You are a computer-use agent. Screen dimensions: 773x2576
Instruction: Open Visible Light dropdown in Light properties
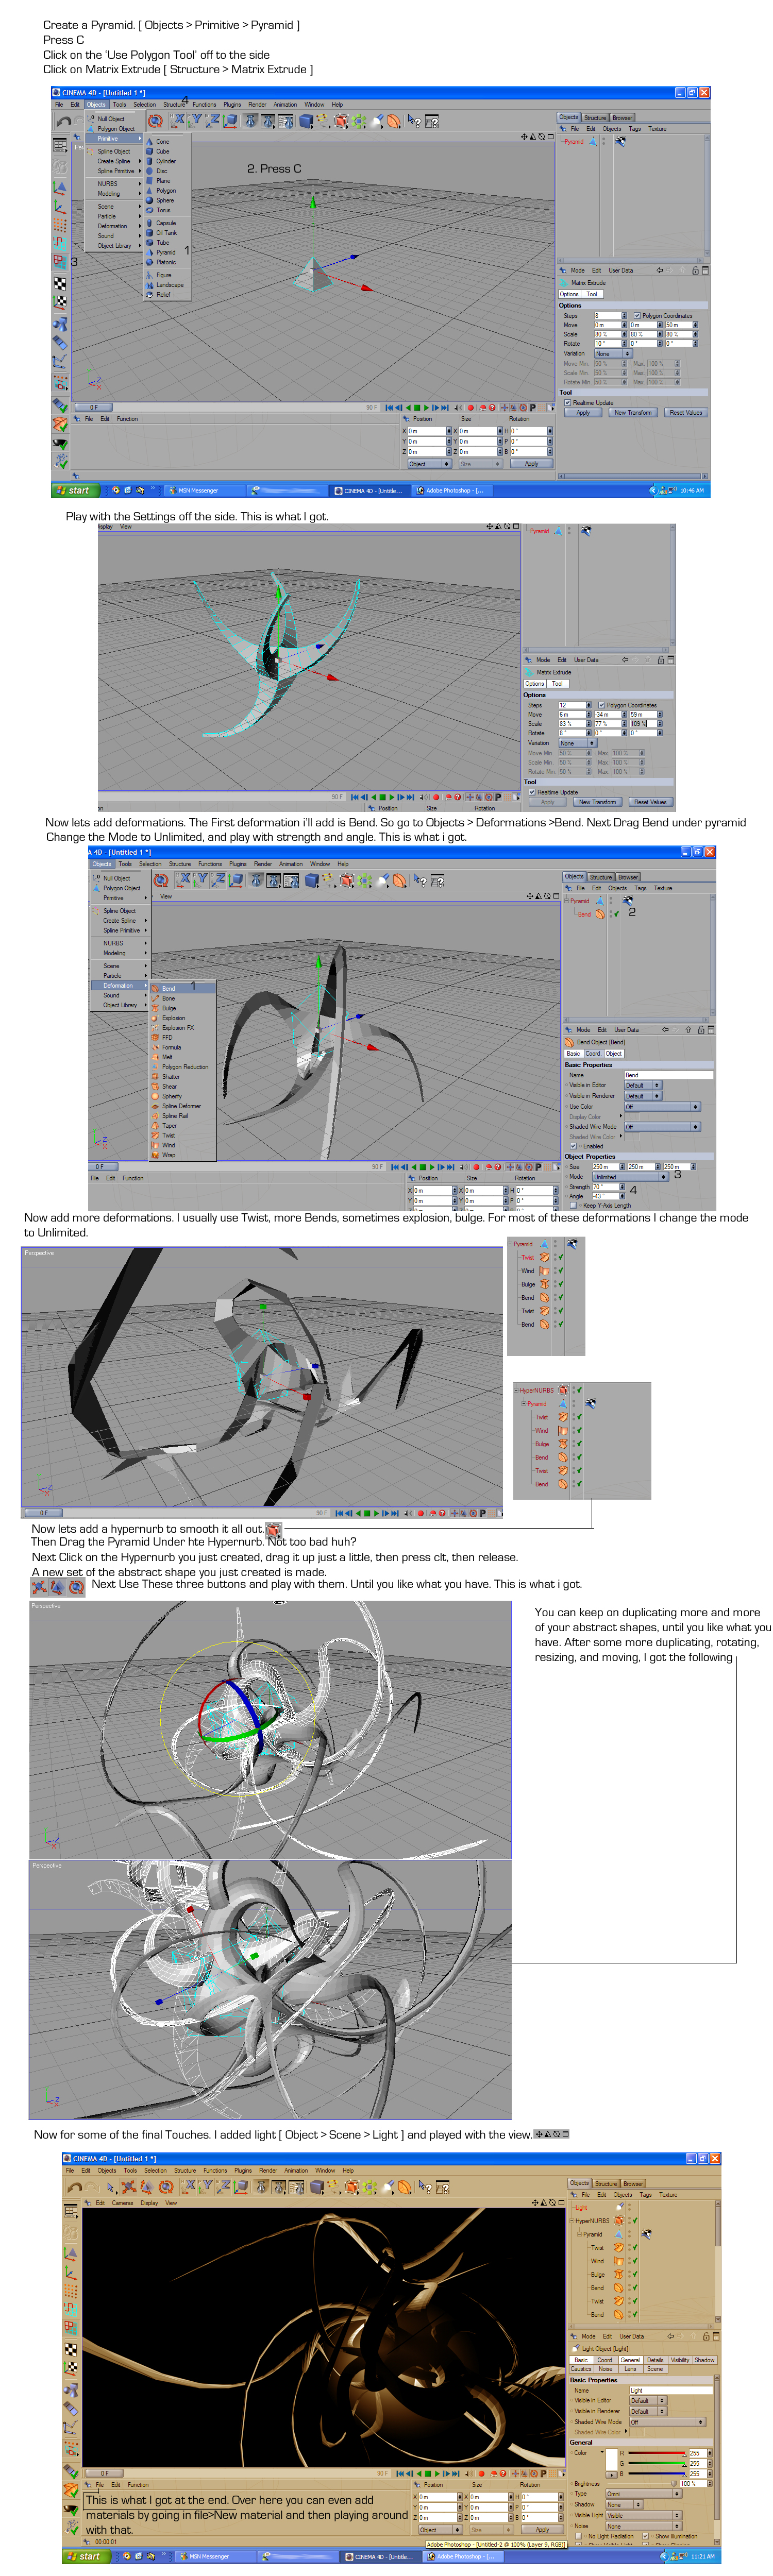[x=644, y=2516]
